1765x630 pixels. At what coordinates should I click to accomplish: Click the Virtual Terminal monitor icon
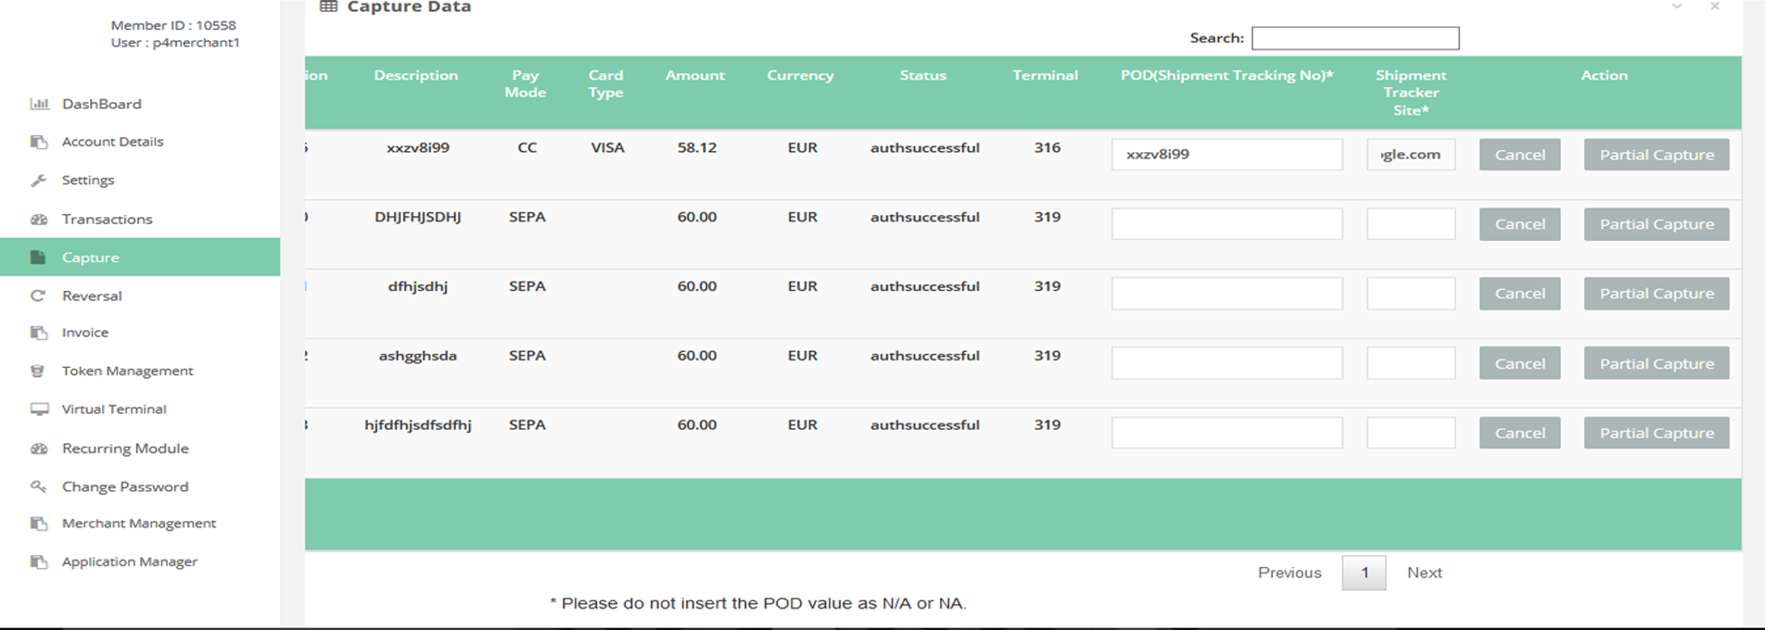[39, 409]
